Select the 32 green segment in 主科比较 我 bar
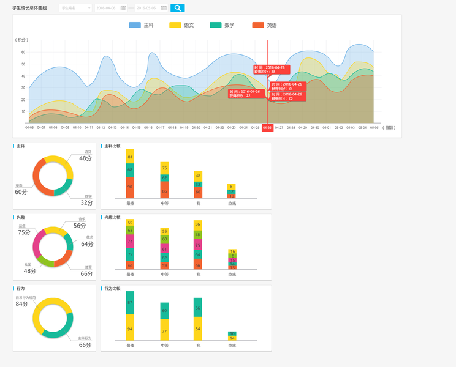The width and height of the screenshot is (456, 367). coord(198,185)
